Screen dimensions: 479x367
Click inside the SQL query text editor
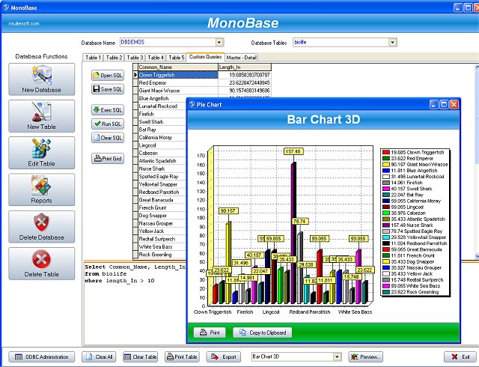[x=135, y=303]
